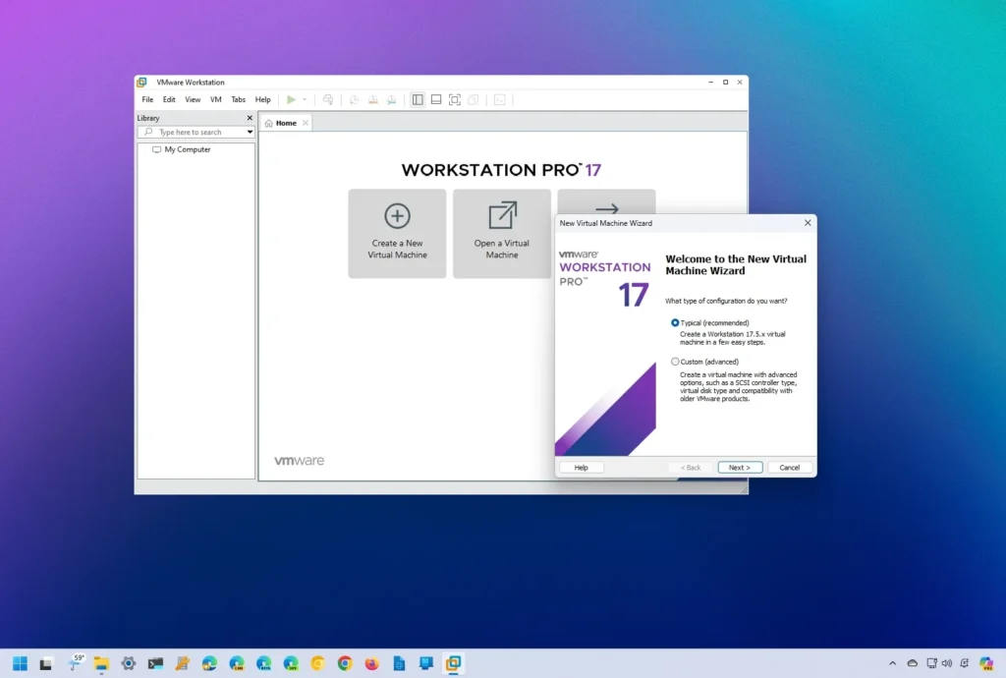
Task: Open notifications bell in the system tray
Action: (x=965, y=663)
